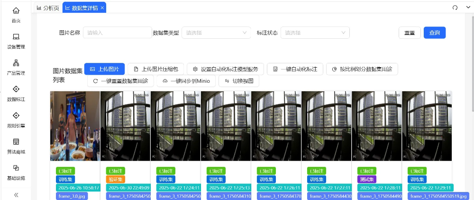Click the 2025-06-22 17:26:11 timestamp
474x200 pixels.
pyautogui.click(x=279, y=188)
